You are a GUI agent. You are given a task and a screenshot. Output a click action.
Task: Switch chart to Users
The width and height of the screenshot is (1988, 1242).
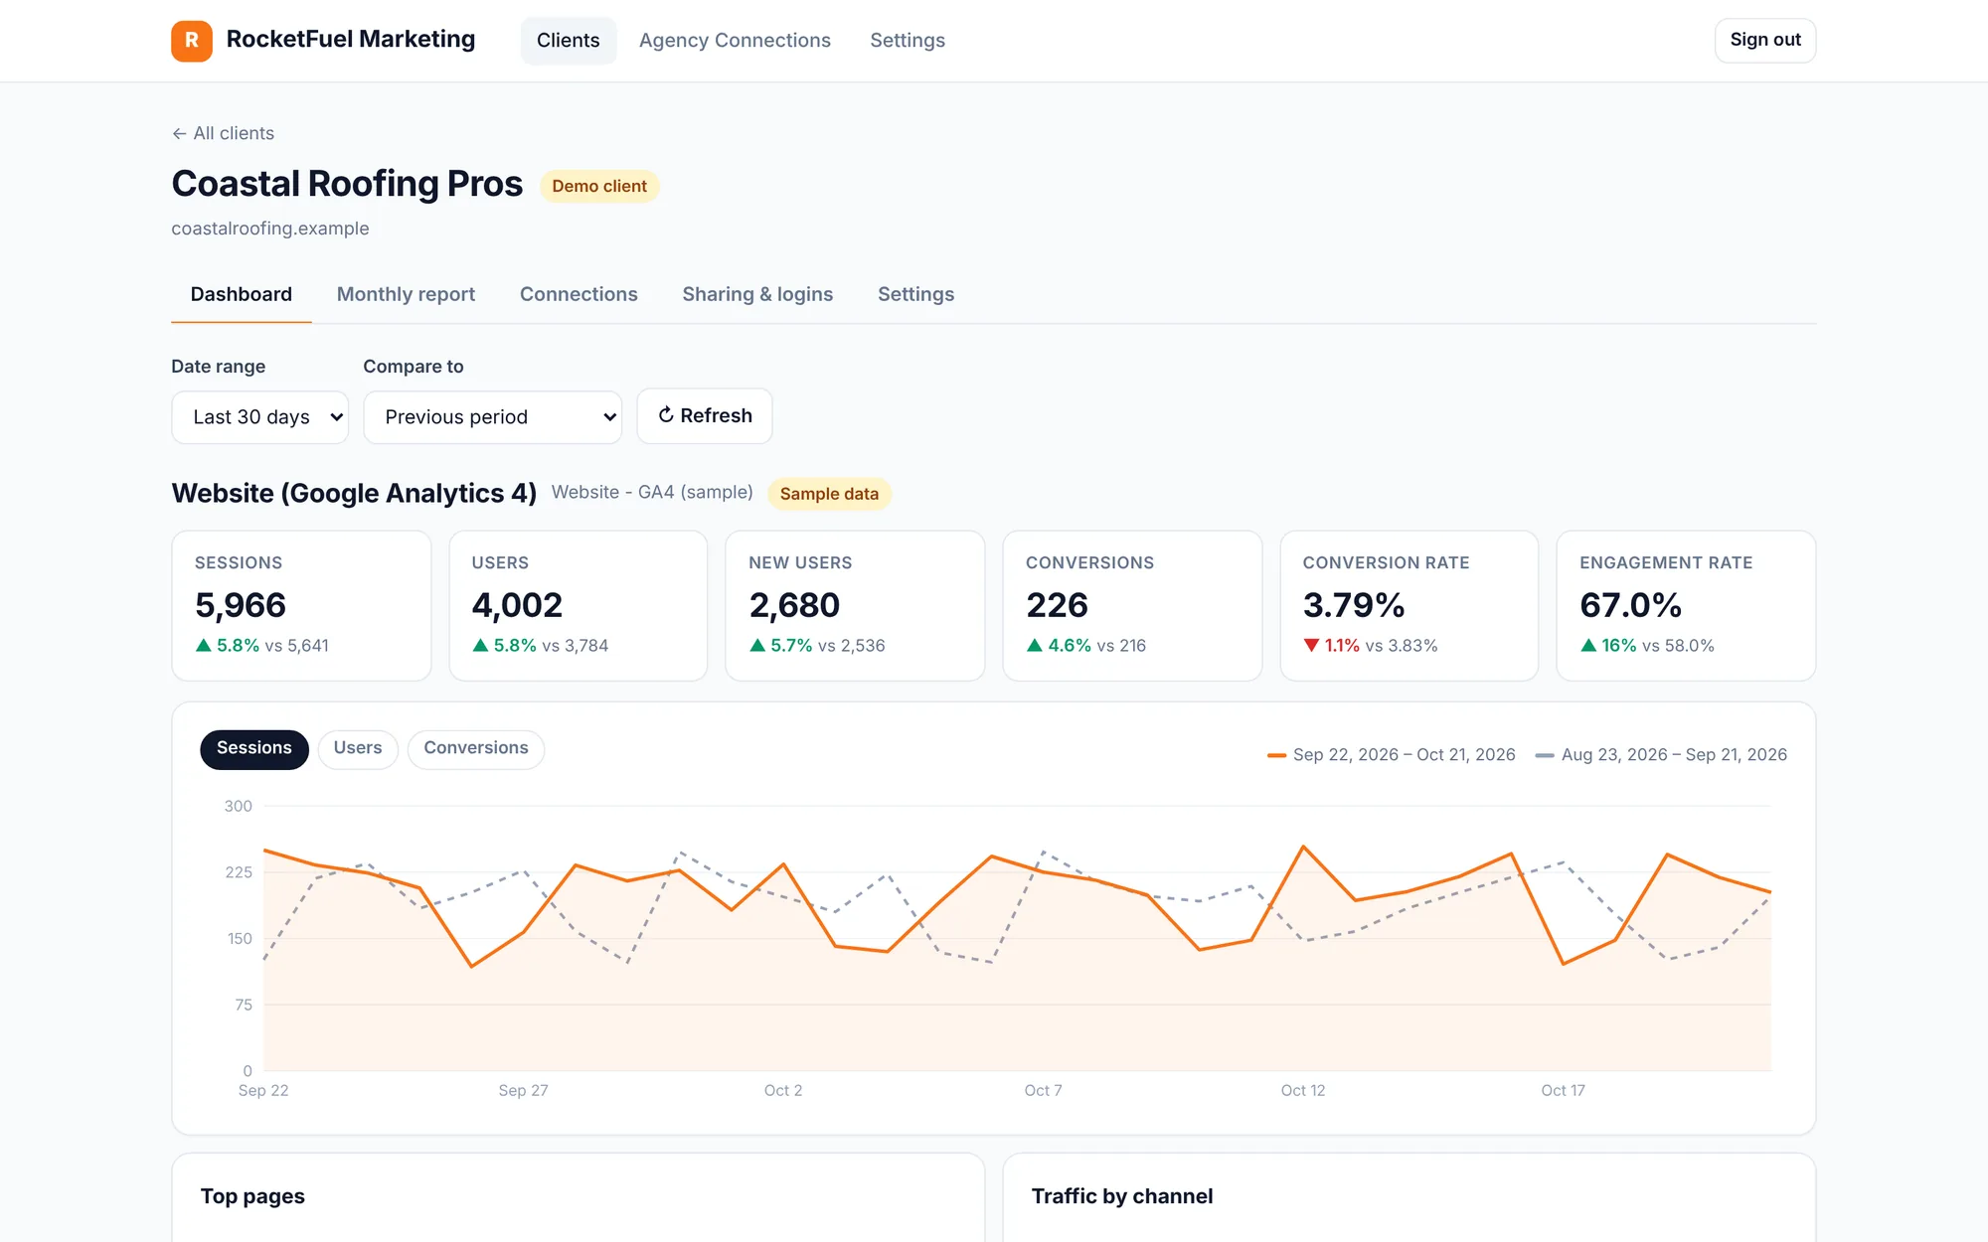(358, 748)
